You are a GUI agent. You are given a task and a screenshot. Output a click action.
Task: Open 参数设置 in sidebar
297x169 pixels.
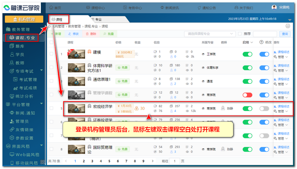pos(22,138)
